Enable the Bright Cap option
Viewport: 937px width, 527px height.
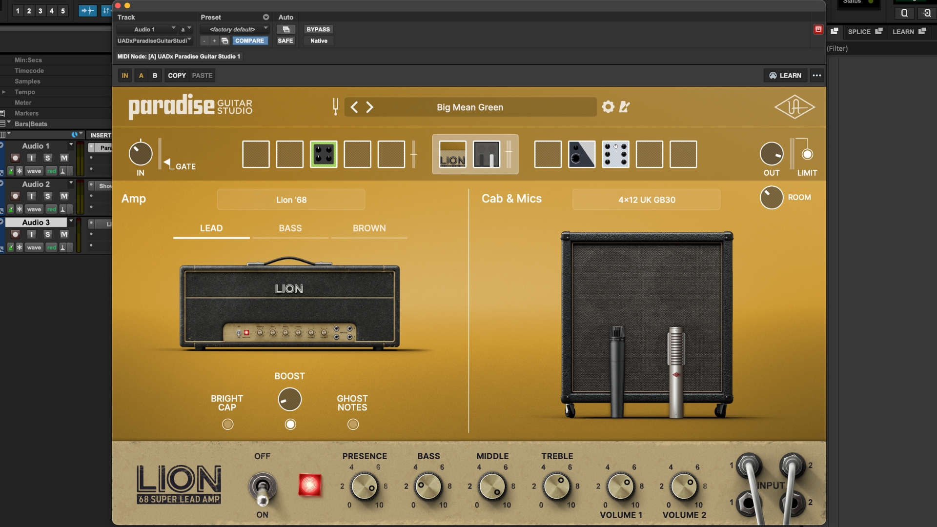pos(227,424)
